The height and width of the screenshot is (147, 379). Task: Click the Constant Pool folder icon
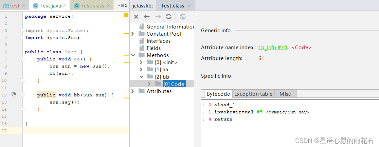pyautogui.click(x=141, y=34)
